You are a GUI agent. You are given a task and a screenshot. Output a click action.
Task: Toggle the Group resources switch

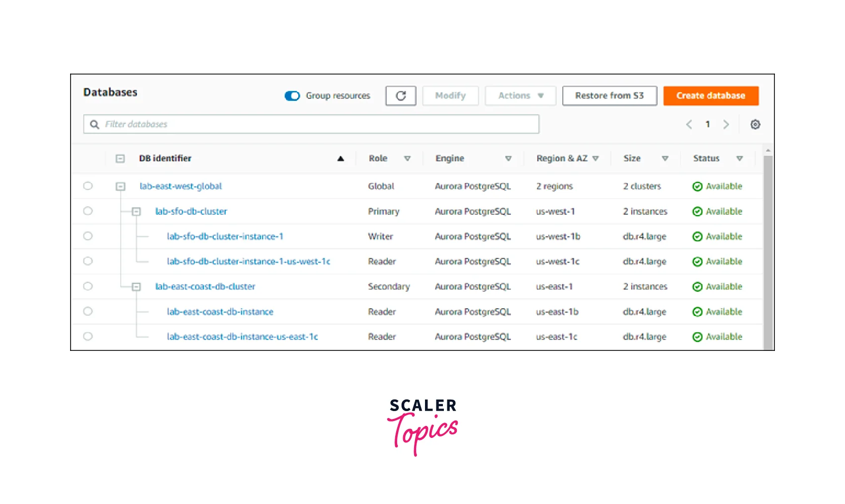click(292, 96)
